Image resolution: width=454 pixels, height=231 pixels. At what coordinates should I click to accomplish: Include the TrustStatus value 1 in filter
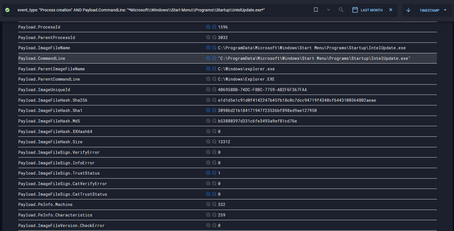[208, 173]
